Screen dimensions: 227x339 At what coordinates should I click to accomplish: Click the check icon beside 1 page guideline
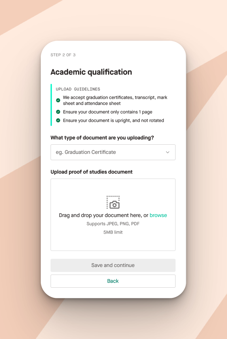point(58,112)
